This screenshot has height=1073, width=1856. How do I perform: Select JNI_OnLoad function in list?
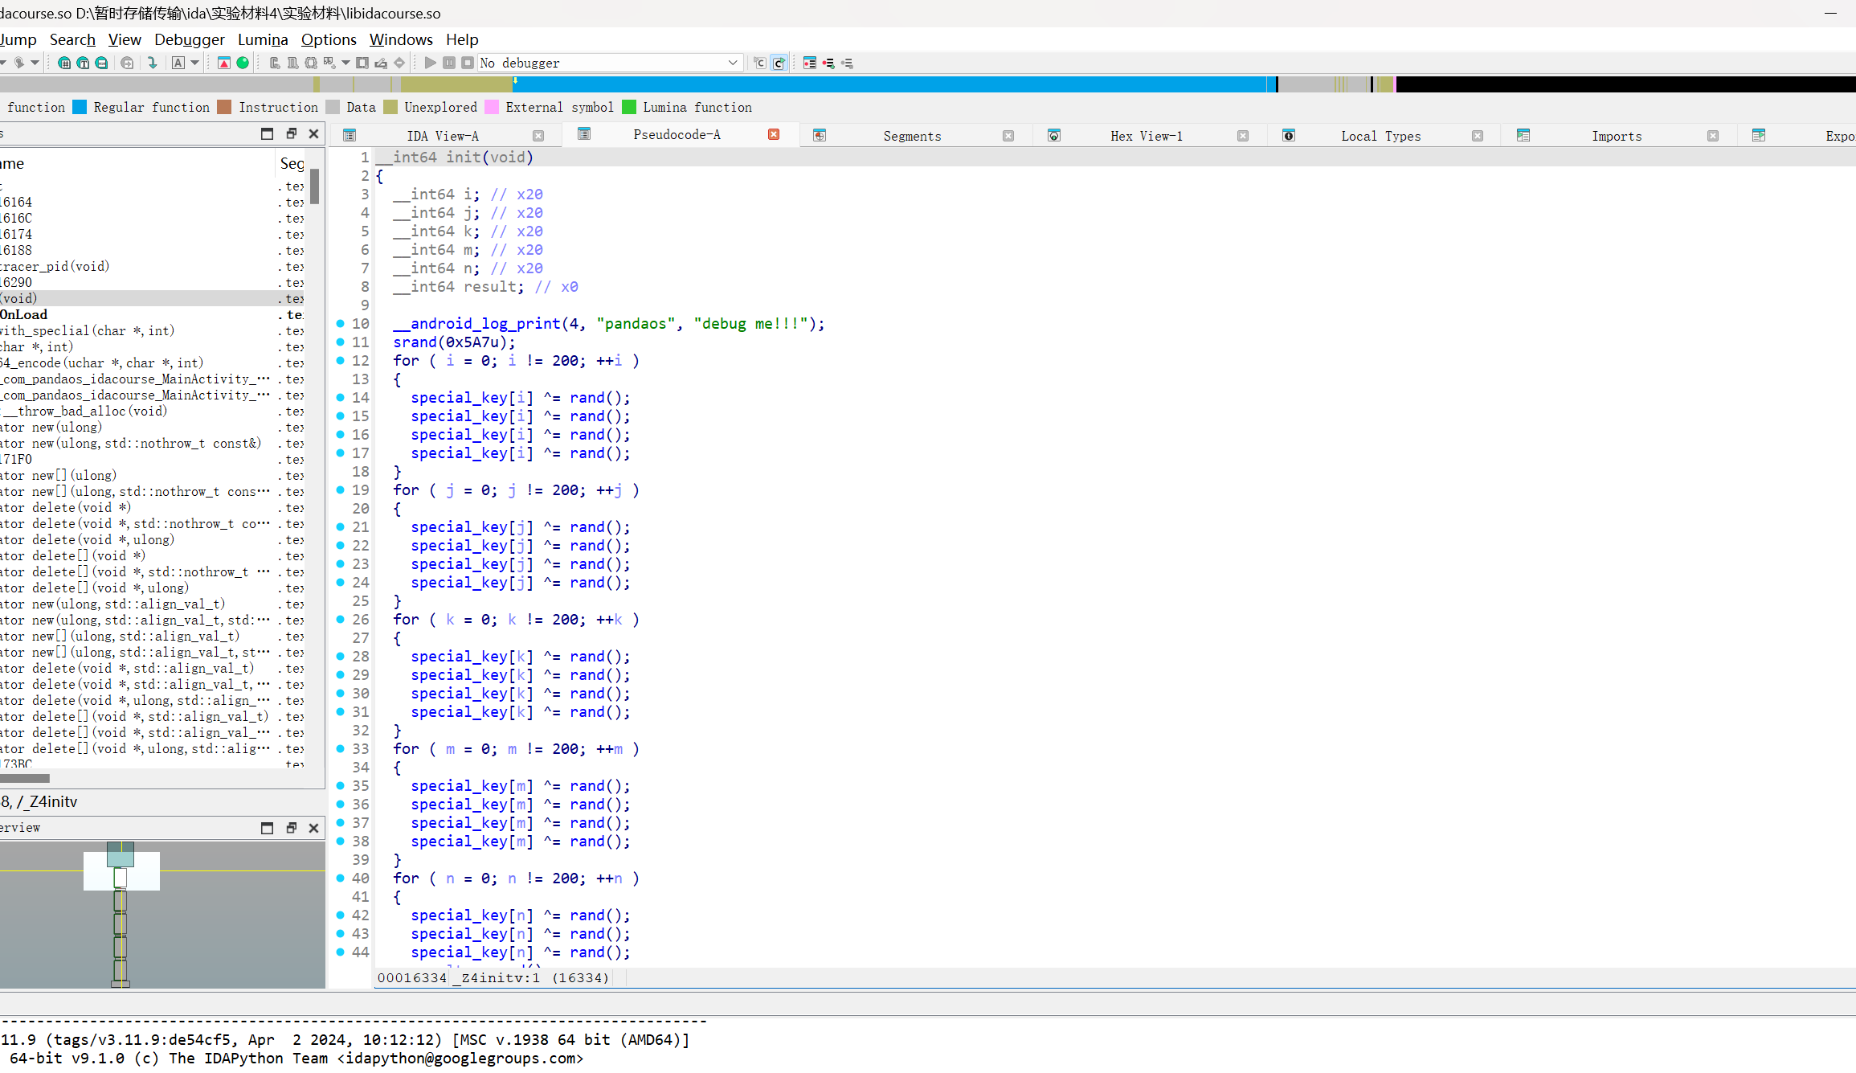[24, 314]
